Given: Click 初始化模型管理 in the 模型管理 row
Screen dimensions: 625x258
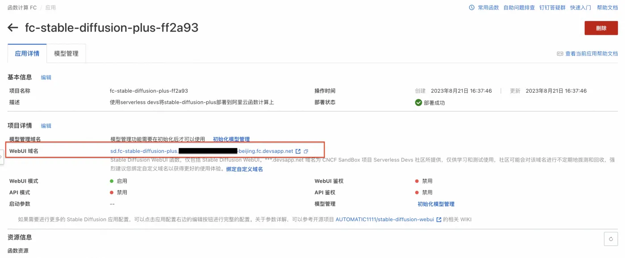Looking at the screenshot, I should pyautogui.click(x=436, y=204).
